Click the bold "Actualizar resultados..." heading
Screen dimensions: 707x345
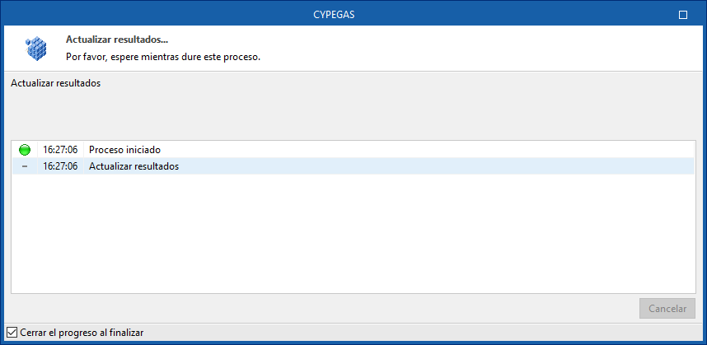(116, 40)
